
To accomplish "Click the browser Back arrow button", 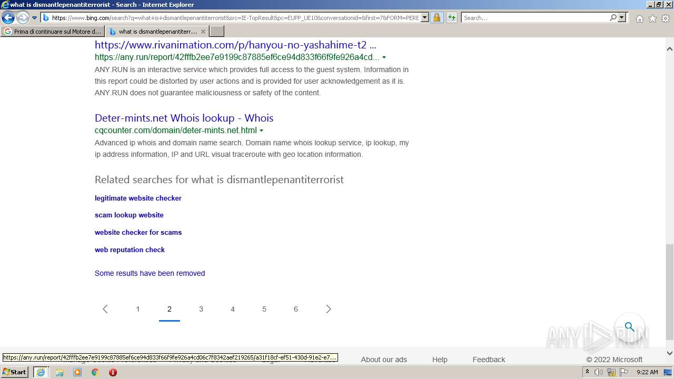I will 8,18.
